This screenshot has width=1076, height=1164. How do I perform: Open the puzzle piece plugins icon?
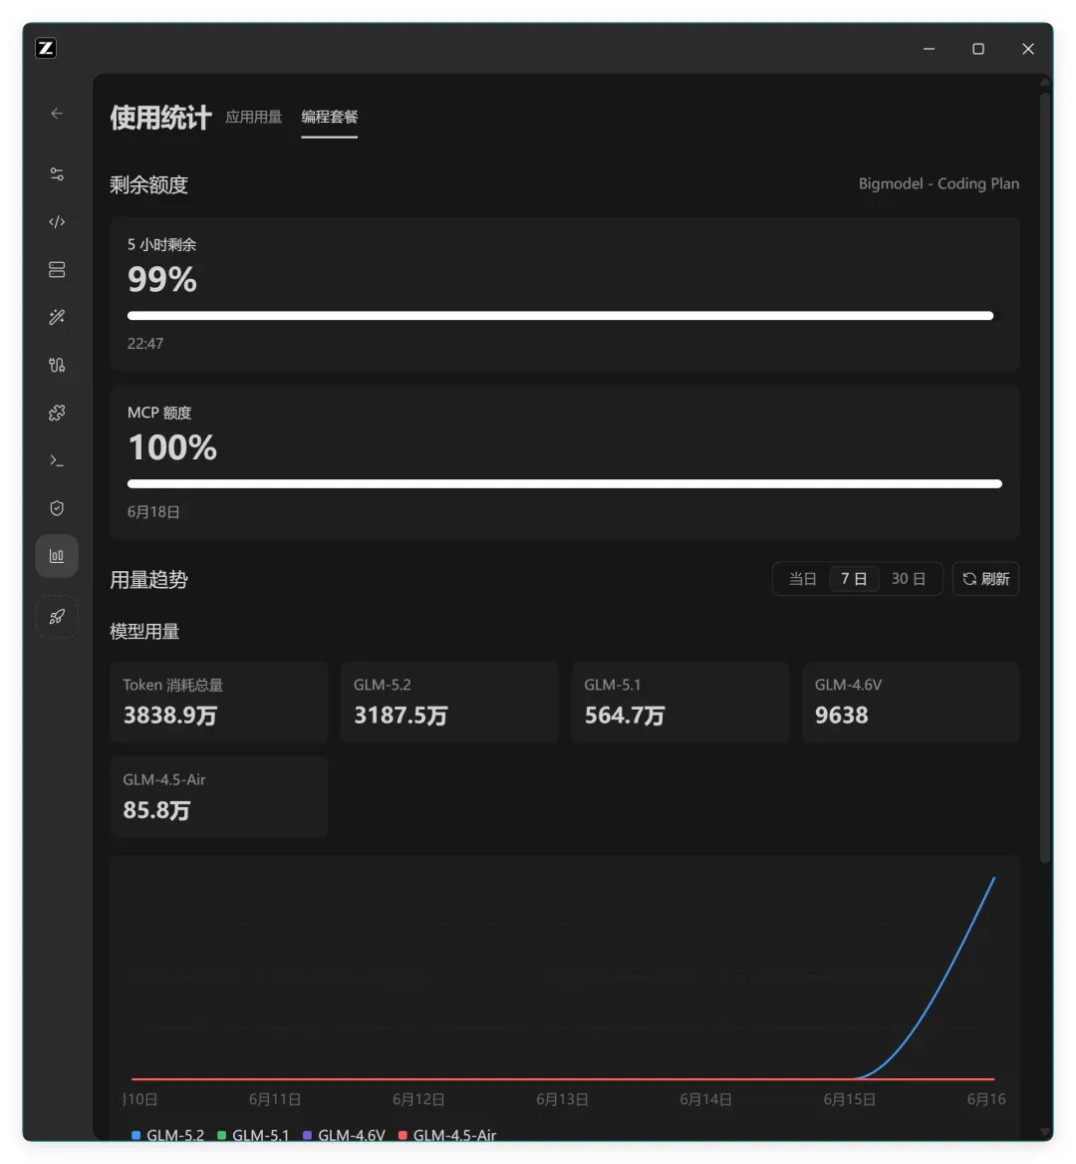[x=57, y=412]
